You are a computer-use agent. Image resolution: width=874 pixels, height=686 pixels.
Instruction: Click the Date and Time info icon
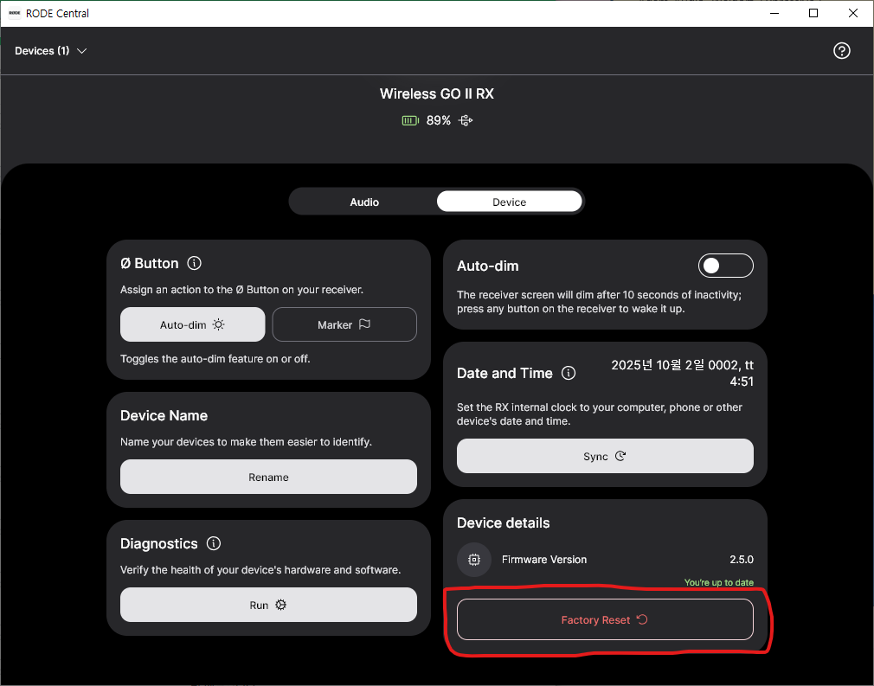click(x=569, y=373)
